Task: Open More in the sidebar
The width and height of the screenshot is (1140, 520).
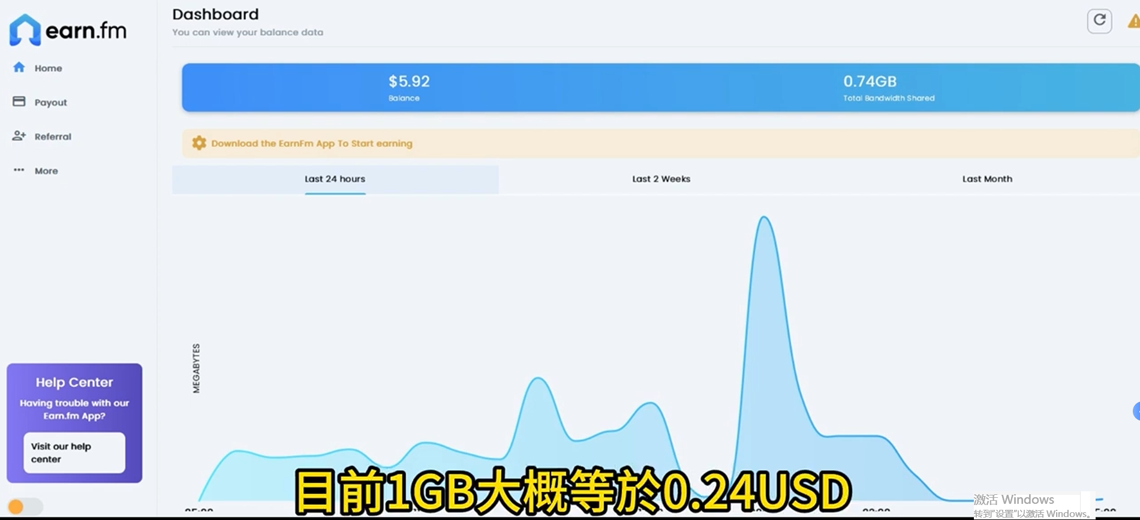Action: pos(46,171)
